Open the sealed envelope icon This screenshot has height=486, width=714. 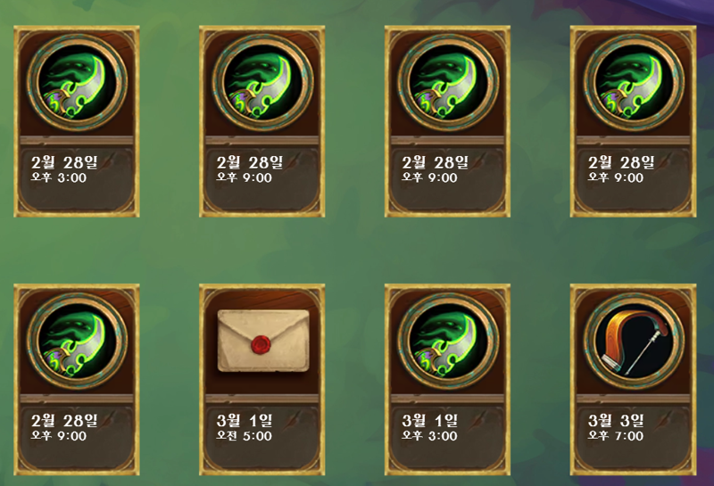click(263, 341)
